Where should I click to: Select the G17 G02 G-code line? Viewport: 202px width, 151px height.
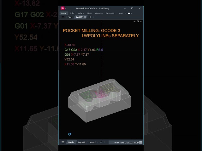(x=84, y=50)
